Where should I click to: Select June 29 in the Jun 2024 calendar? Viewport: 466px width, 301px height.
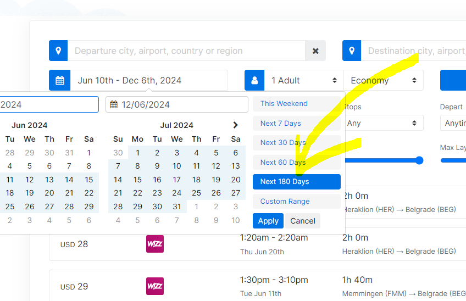click(x=89, y=207)
